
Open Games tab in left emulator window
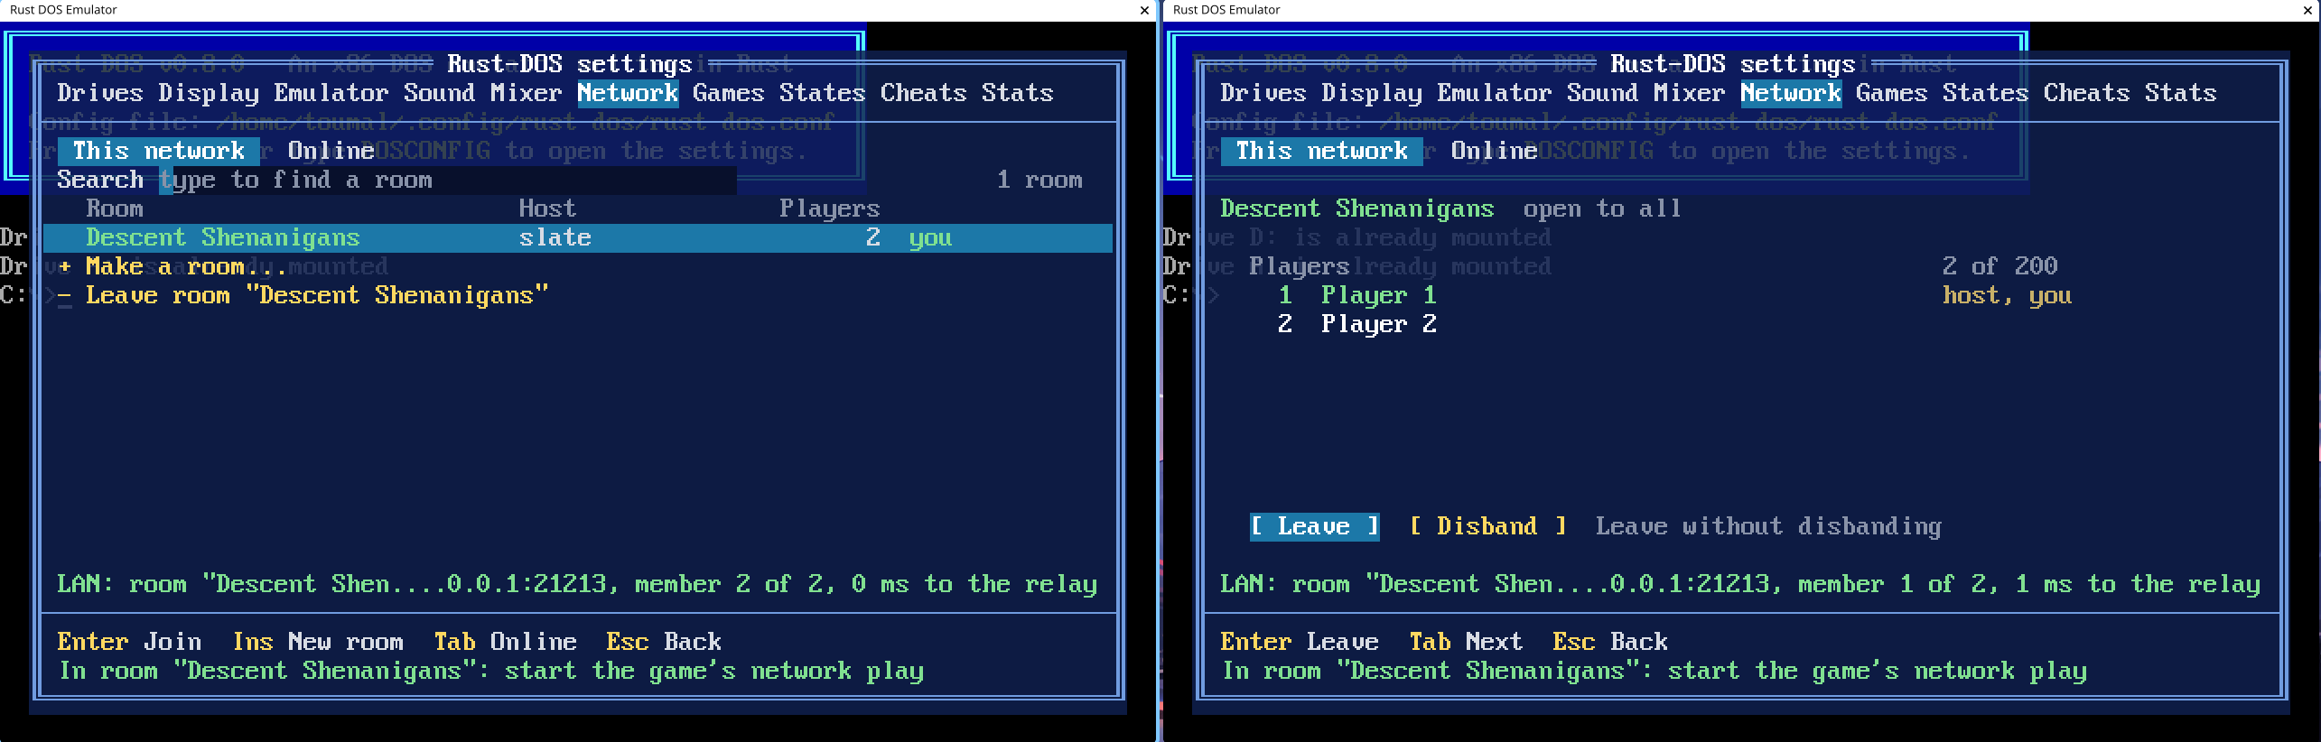pyautogui.click(x=729, y=93)
